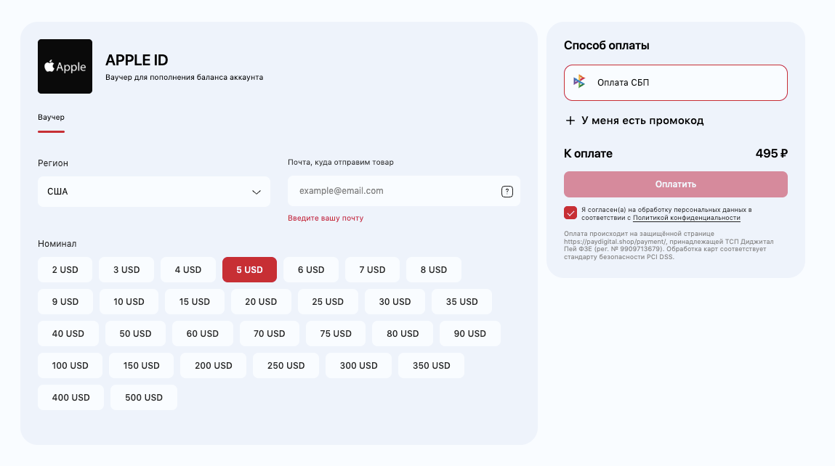835x466 pixels.
Task: Click the email help question mark icon
Action: pos(507,192)
